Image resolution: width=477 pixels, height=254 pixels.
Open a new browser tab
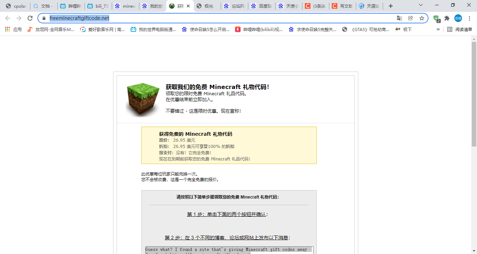point(391,6)
